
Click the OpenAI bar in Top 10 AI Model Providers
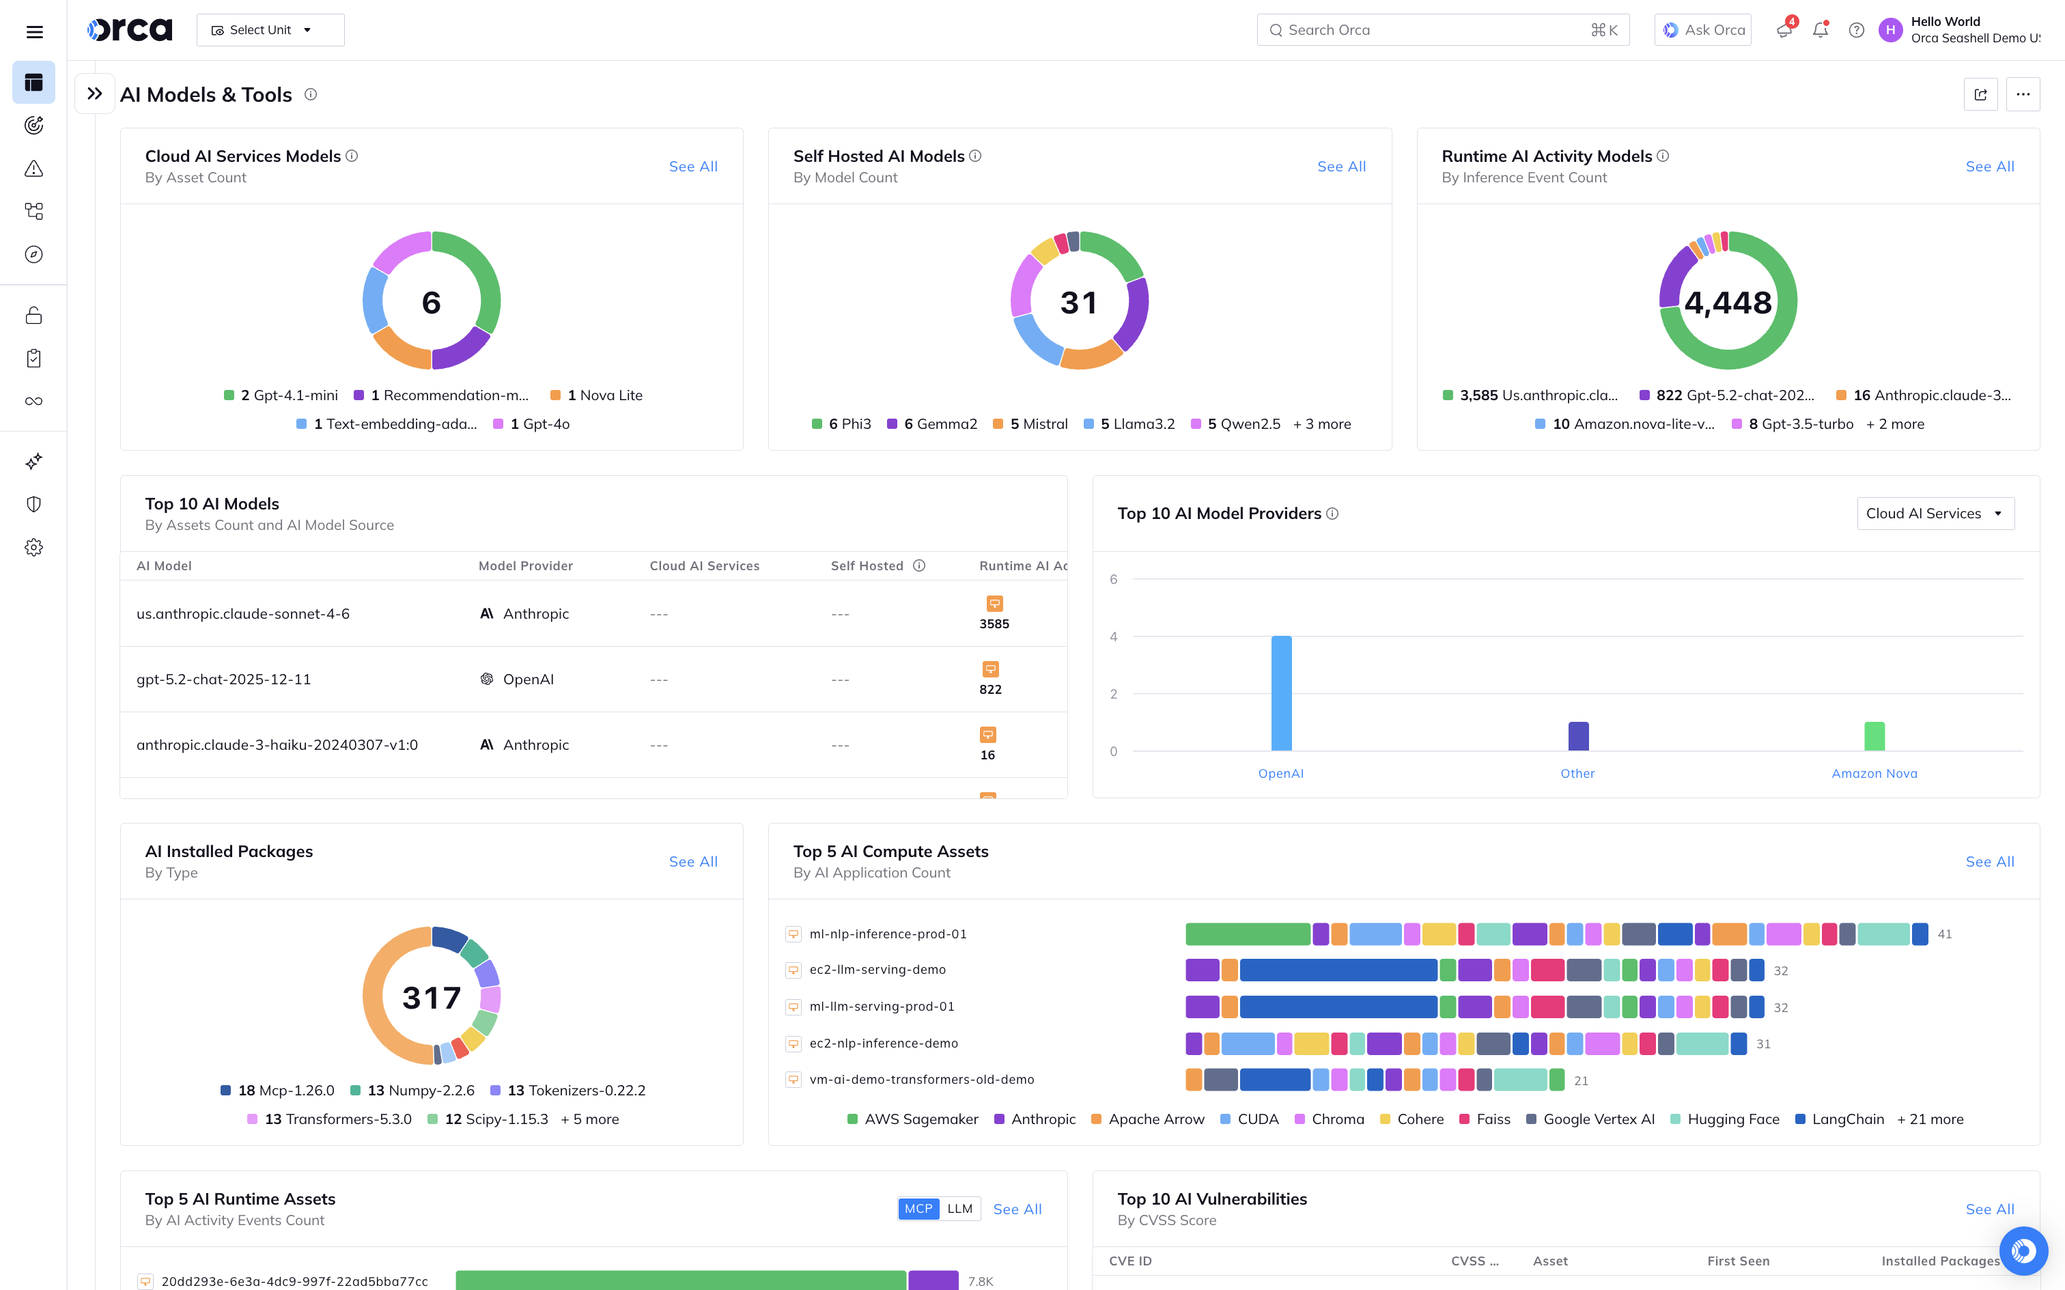(1280, 692)
